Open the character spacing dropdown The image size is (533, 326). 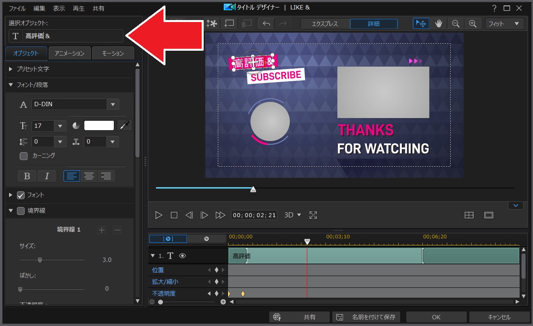(x=113, y=142)
